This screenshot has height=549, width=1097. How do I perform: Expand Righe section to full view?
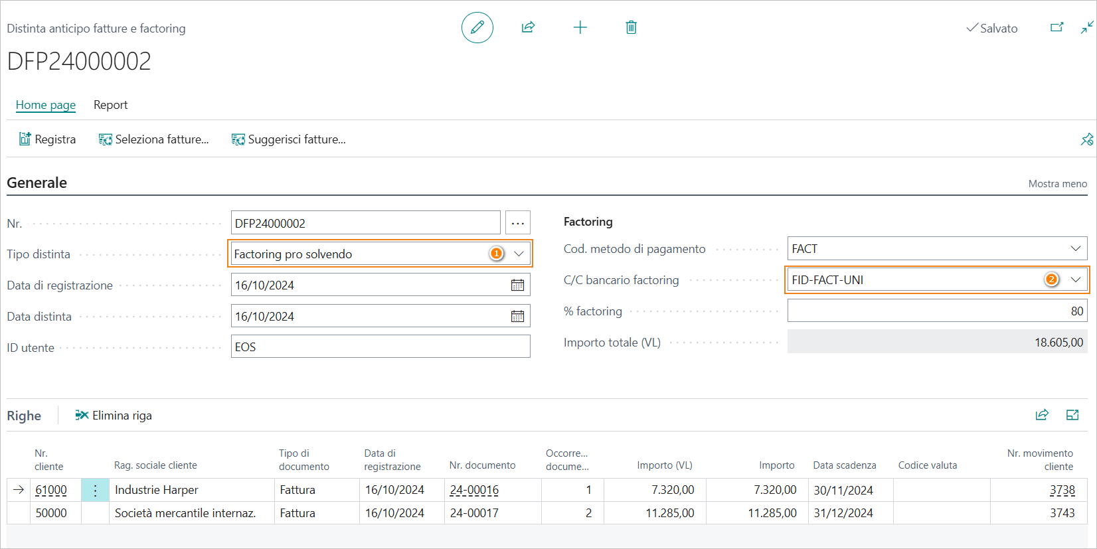click(1072, 415)
